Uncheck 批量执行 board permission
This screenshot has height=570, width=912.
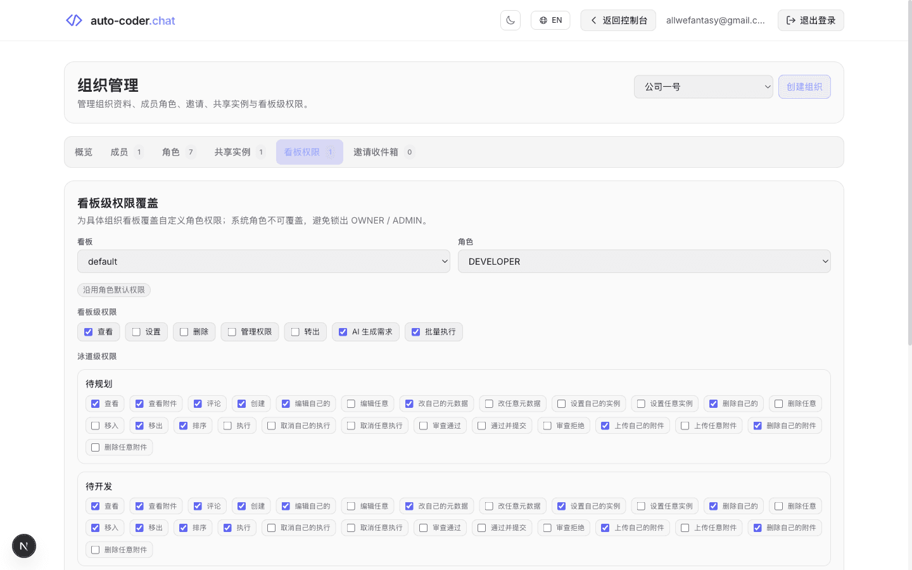coord(416,331)
